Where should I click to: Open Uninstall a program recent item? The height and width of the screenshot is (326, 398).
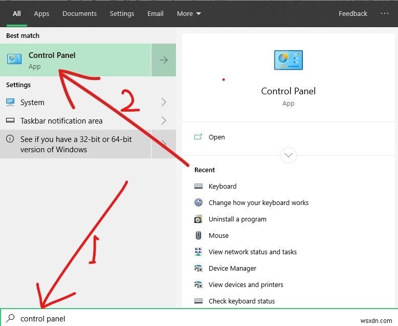[x=237, y=219]
